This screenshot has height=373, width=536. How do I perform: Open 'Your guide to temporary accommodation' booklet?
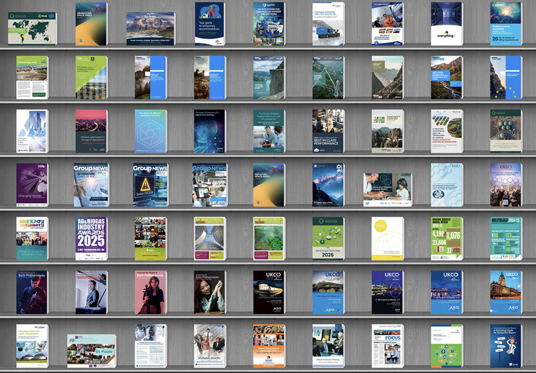click(210, 24)
